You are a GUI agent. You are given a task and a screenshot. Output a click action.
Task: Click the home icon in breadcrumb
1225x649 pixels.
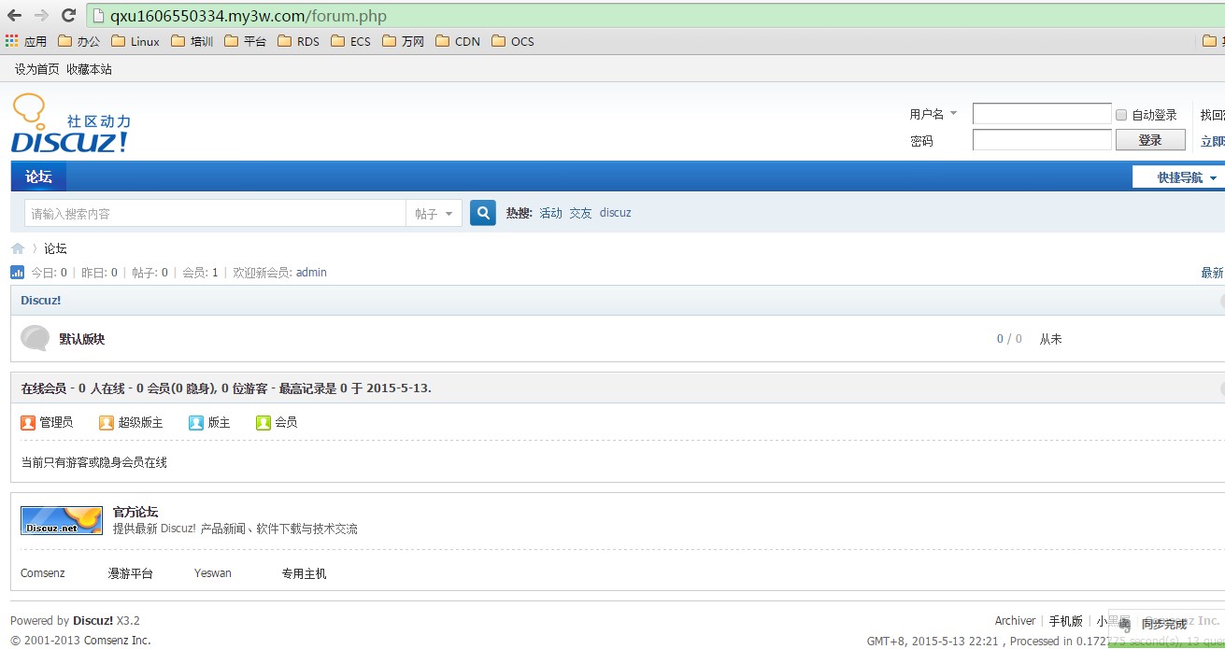coord(18,248)
